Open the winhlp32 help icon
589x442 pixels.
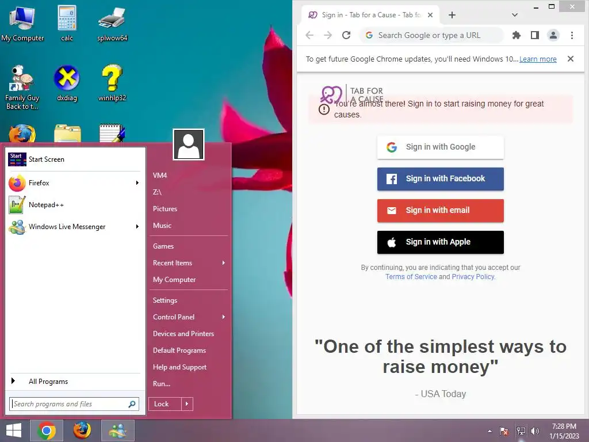tap(112, 83)
